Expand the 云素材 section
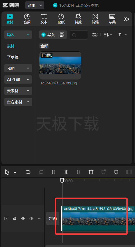Viewport: 135px width, 247px height. (x=18, y=91)
